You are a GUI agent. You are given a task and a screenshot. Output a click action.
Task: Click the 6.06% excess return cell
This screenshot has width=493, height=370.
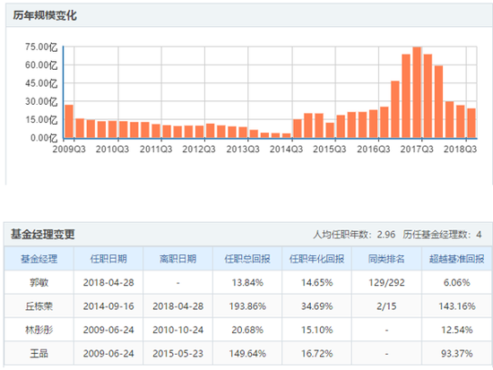[x=457, y=282]
